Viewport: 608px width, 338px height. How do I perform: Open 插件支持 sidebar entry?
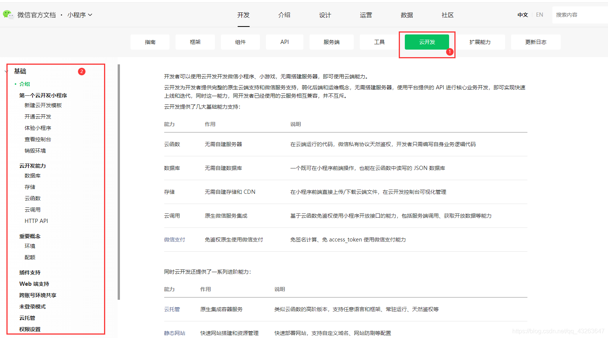pos(30,273)
